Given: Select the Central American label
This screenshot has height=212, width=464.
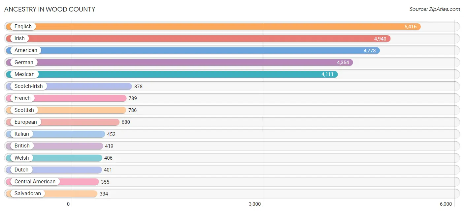Looking at the screenshot, I should point(35,181).
